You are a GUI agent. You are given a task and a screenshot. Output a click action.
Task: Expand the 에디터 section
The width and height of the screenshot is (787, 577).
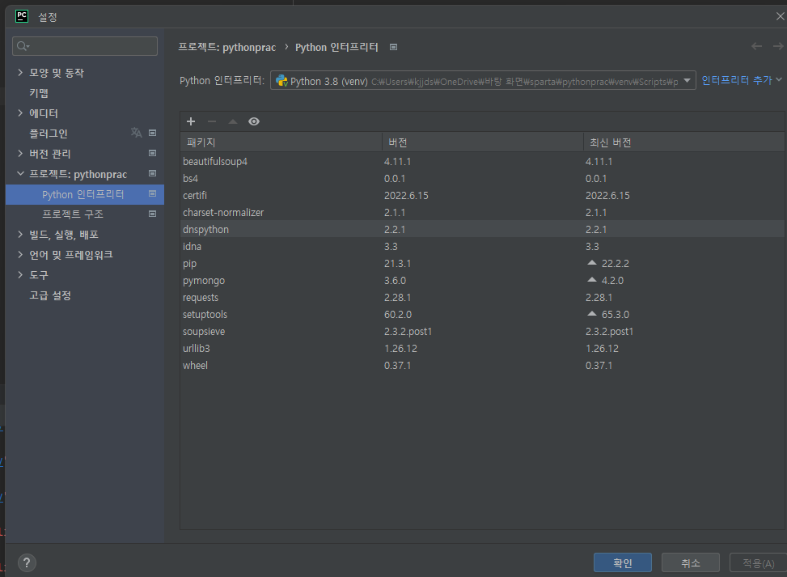[20, 113]
